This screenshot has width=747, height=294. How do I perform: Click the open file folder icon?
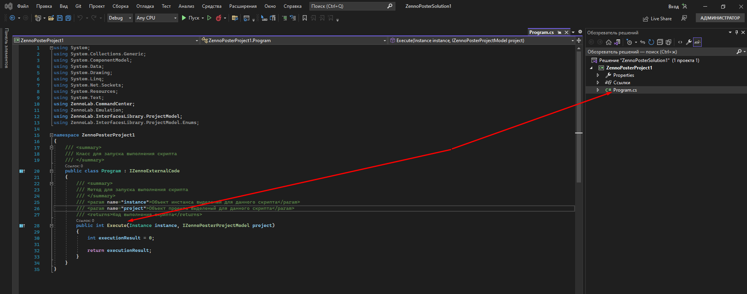coord(51,18)
